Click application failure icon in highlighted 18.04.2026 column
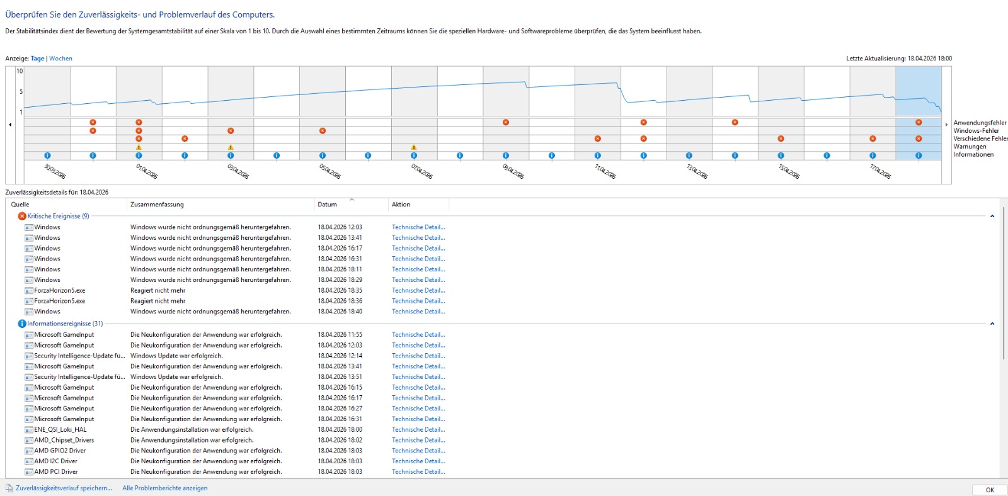The width and height of the screenshot is (1008, 496). click(919, 122)
